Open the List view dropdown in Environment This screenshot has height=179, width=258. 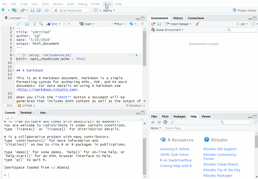(242, 24)
